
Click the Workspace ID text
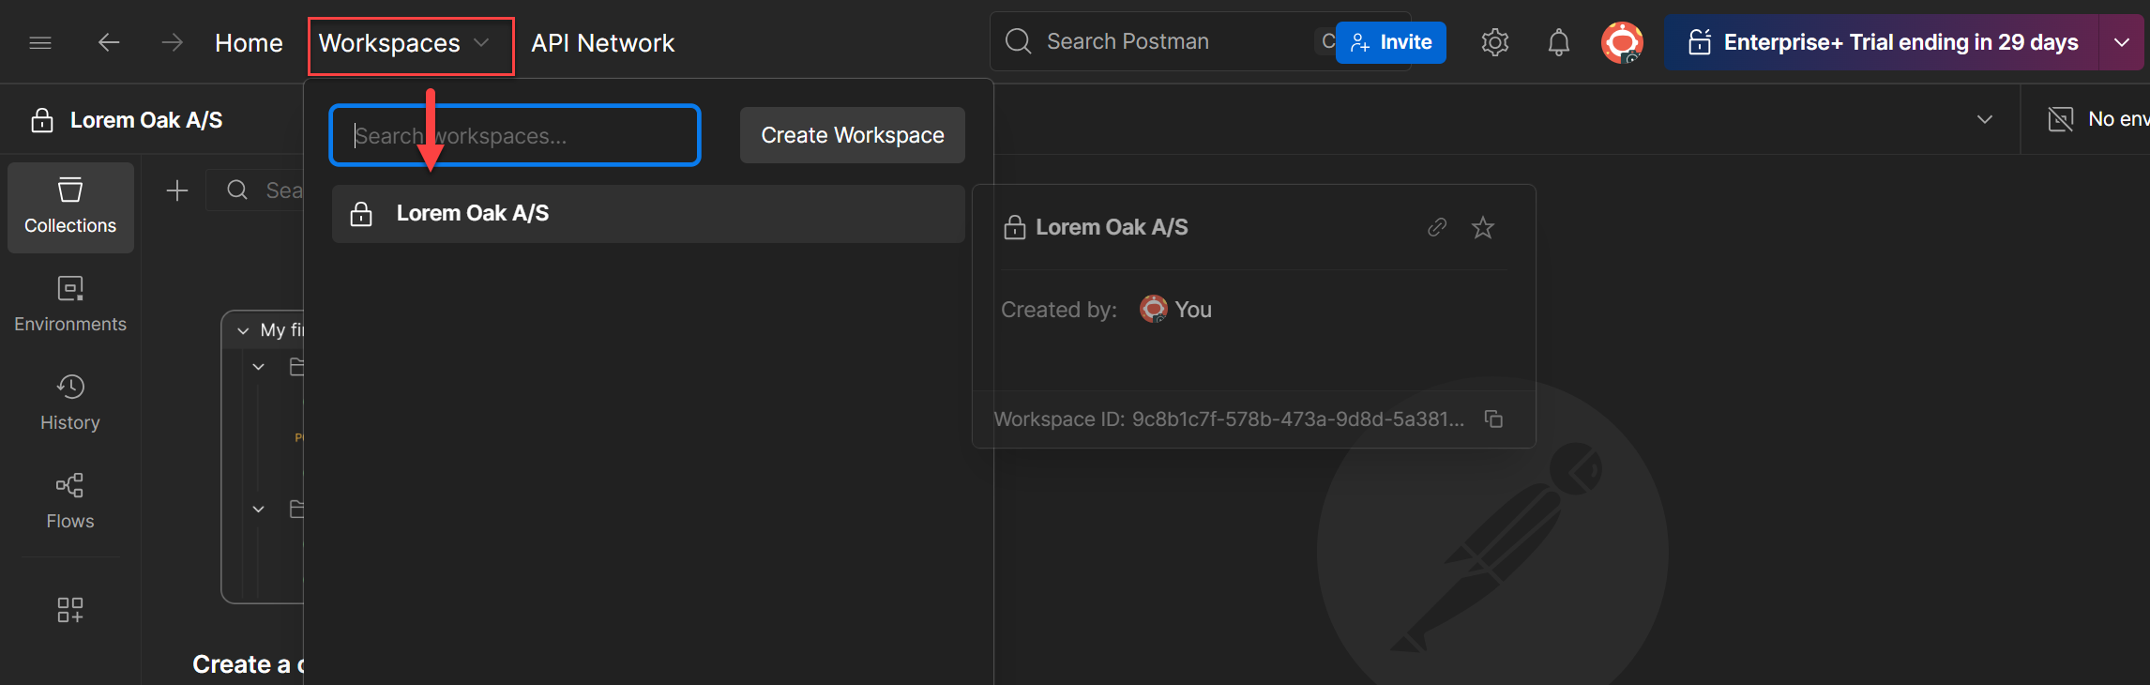point(1229,419)
